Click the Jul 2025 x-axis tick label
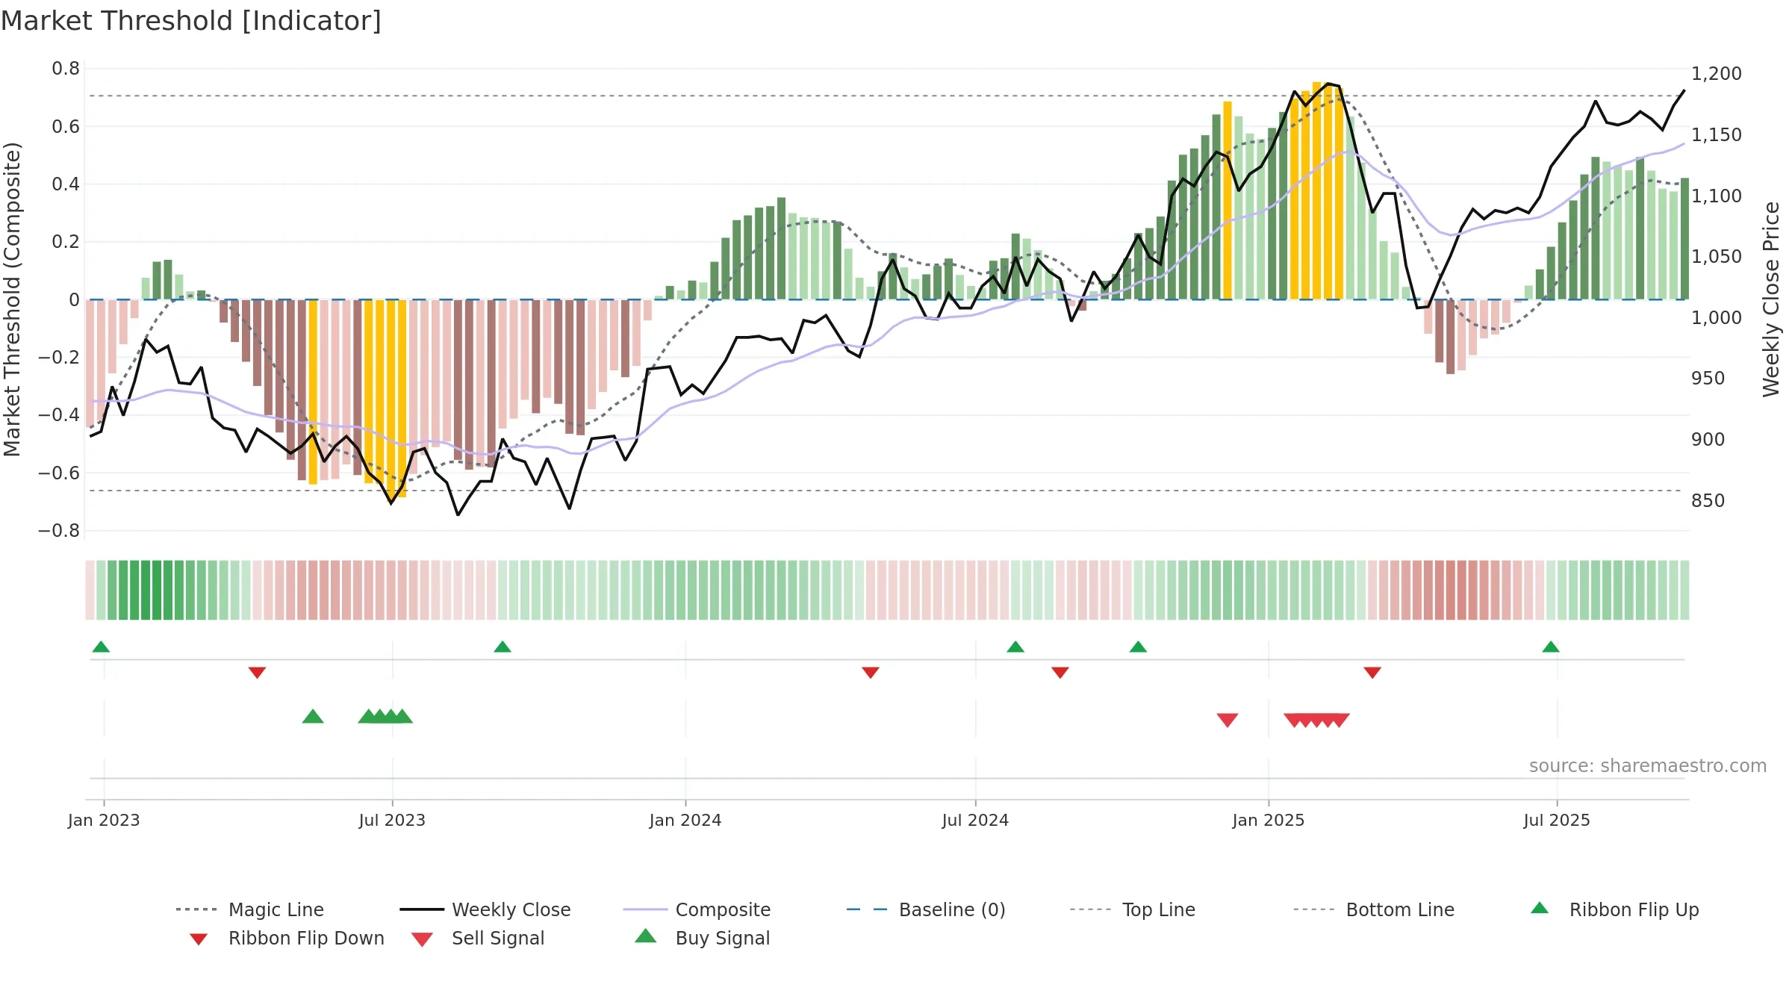1792x1008 pixels. click(1557, 821)
